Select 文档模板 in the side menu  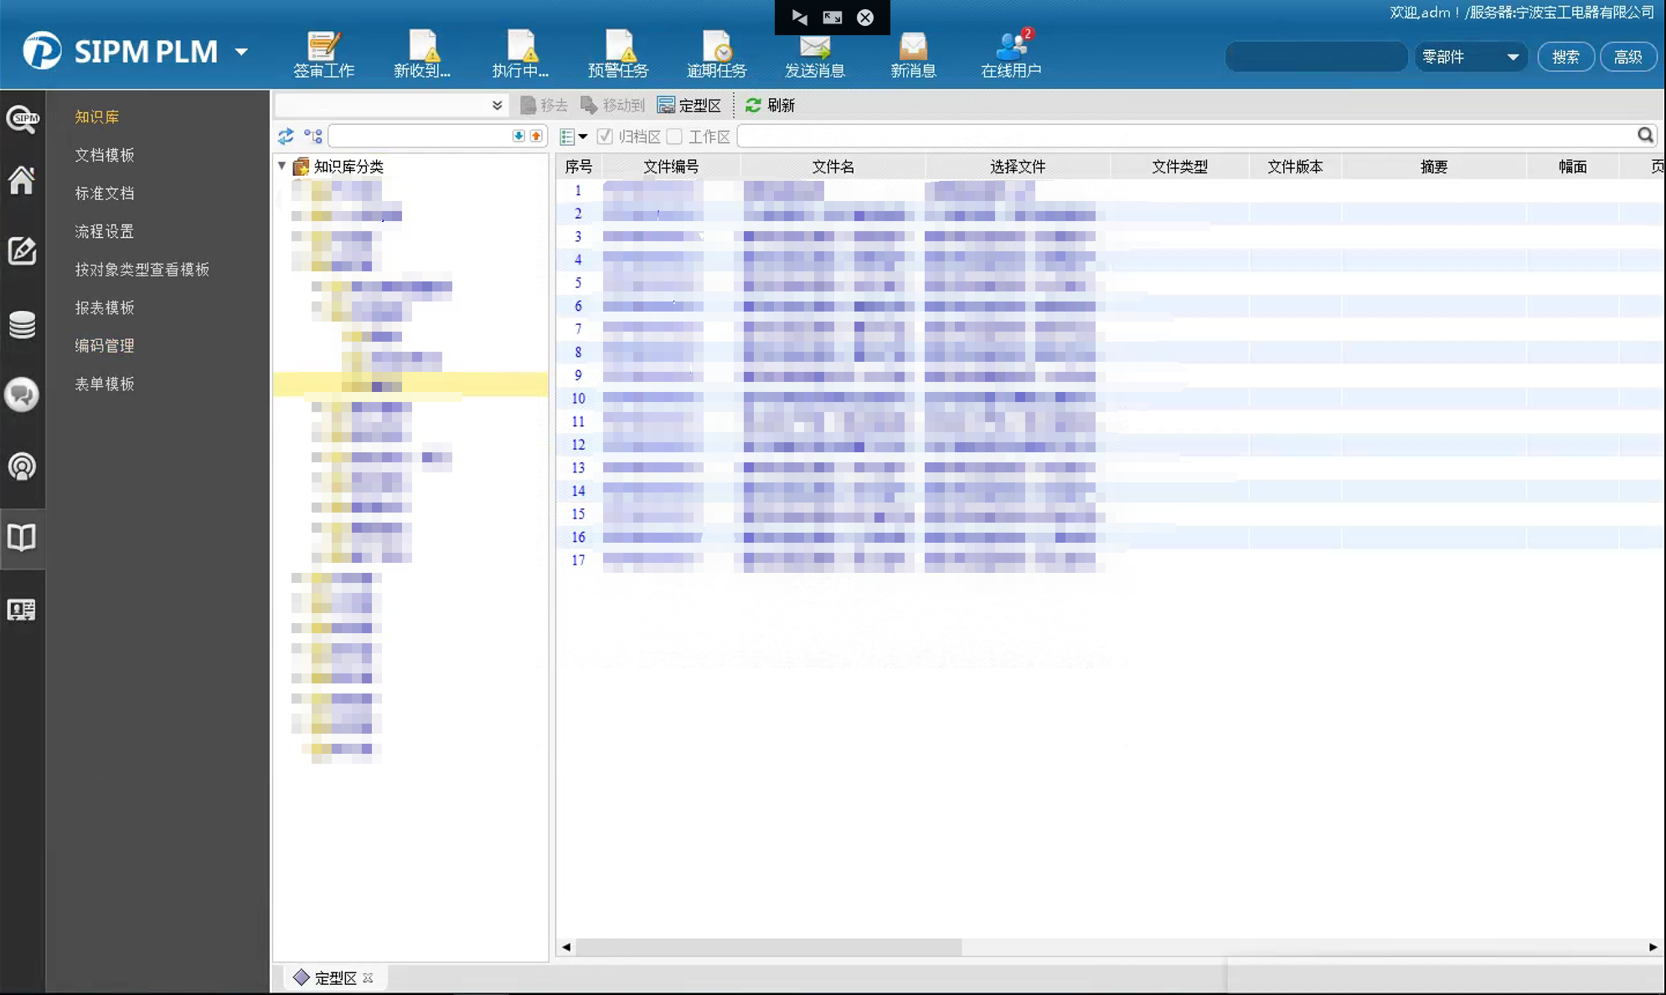[x=105, y=155]
